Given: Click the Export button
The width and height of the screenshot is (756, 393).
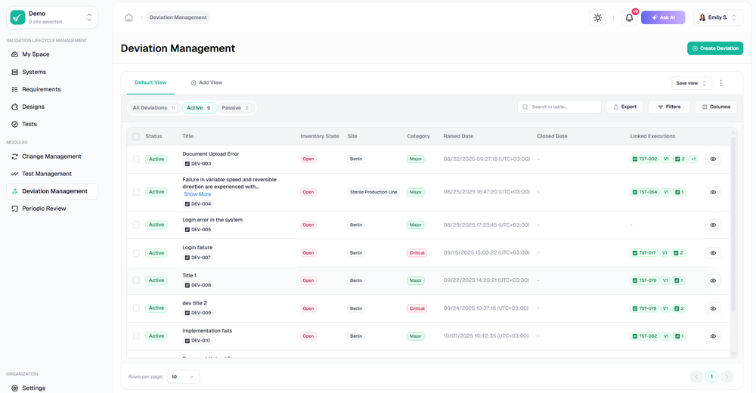Looking at the screenshot, I should (x=625, y=107).
